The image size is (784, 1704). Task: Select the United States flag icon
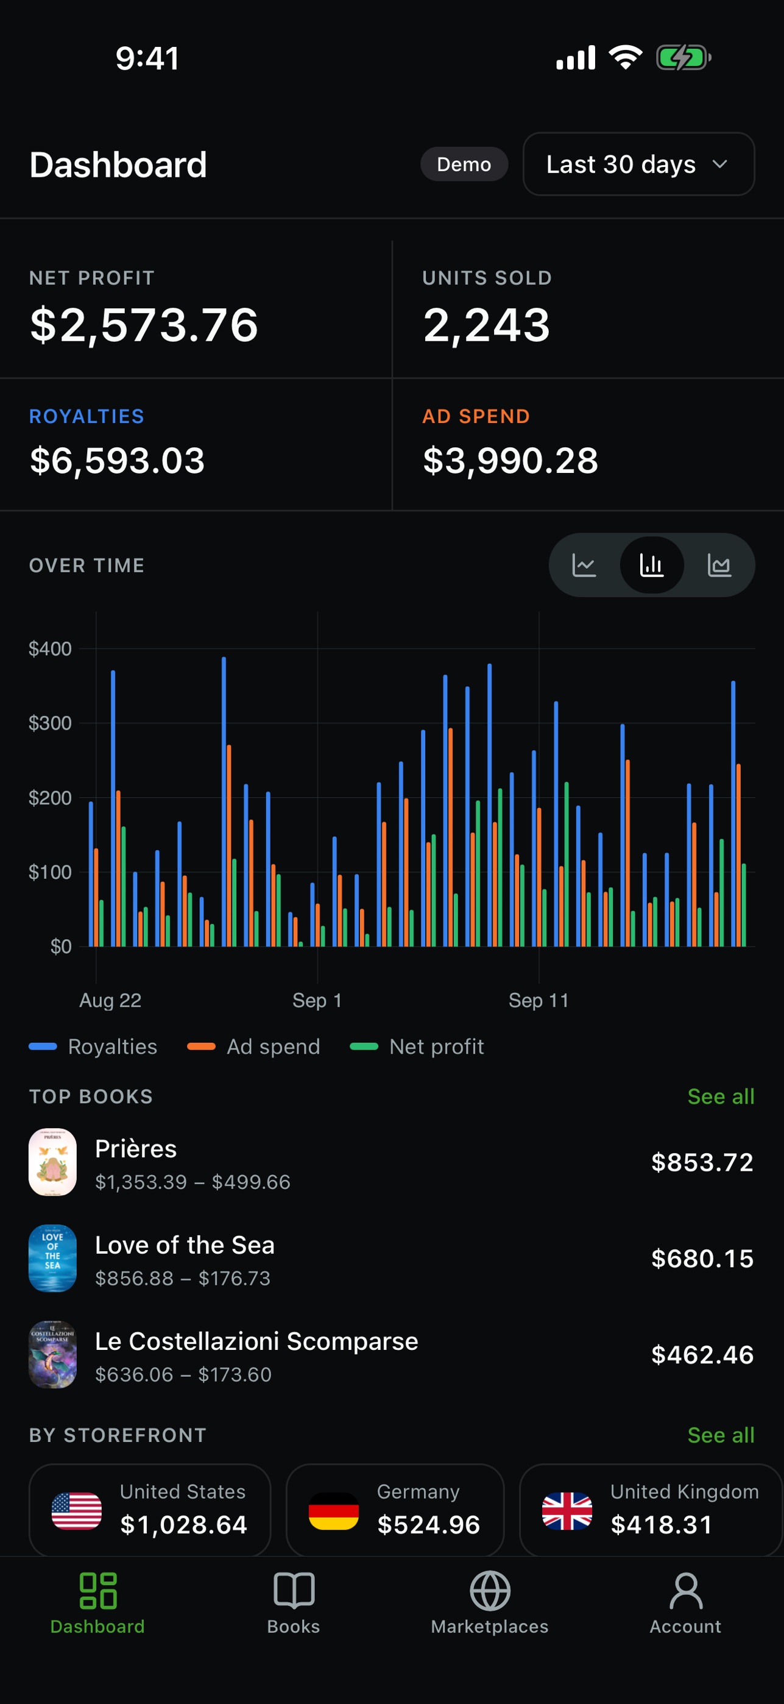click(x=77, y=1511)
